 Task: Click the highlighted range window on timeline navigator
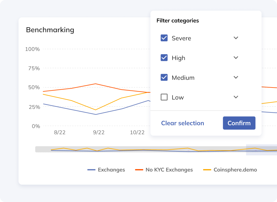[x=261, y=150]
